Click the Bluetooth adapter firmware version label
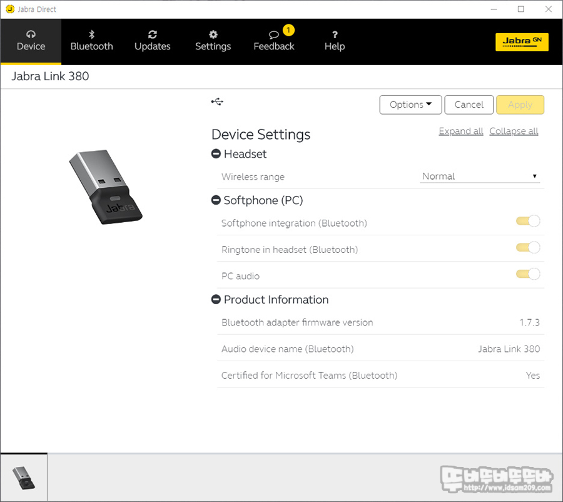 (x=297, y=322)
